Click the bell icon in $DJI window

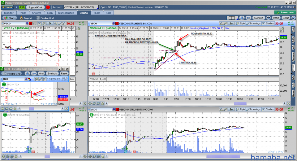tap(28, 74)
